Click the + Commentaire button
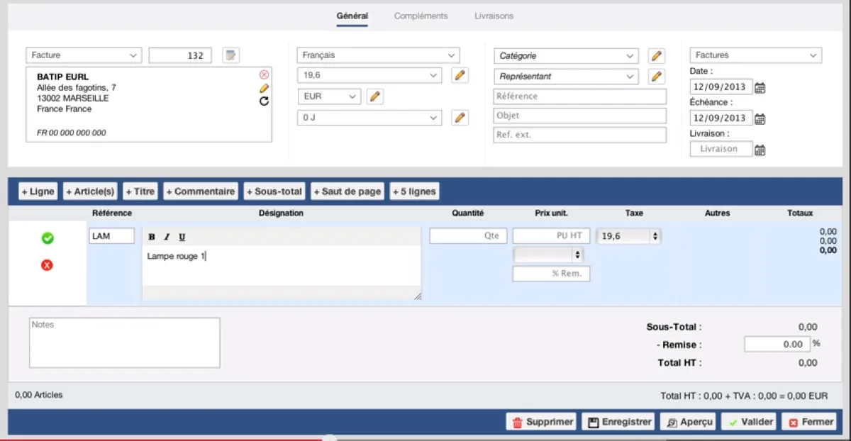The image size is (851, 441). (201, 191)
